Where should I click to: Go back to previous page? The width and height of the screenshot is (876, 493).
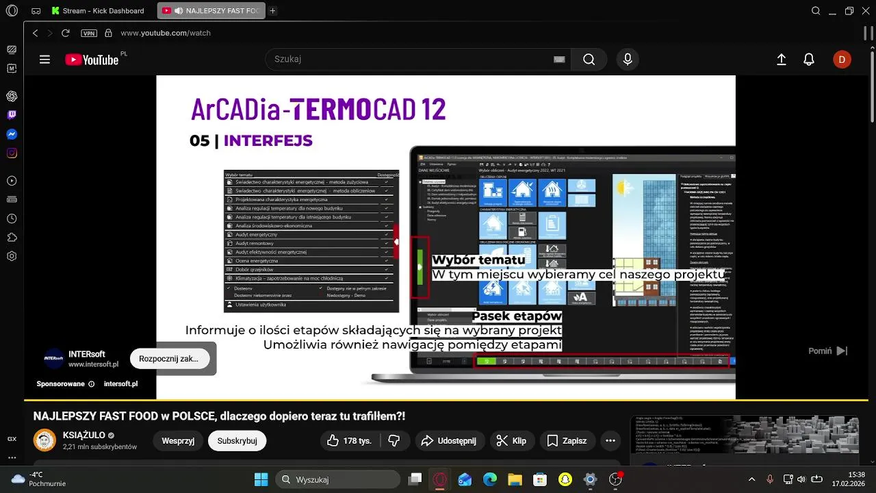coord(35,33)
